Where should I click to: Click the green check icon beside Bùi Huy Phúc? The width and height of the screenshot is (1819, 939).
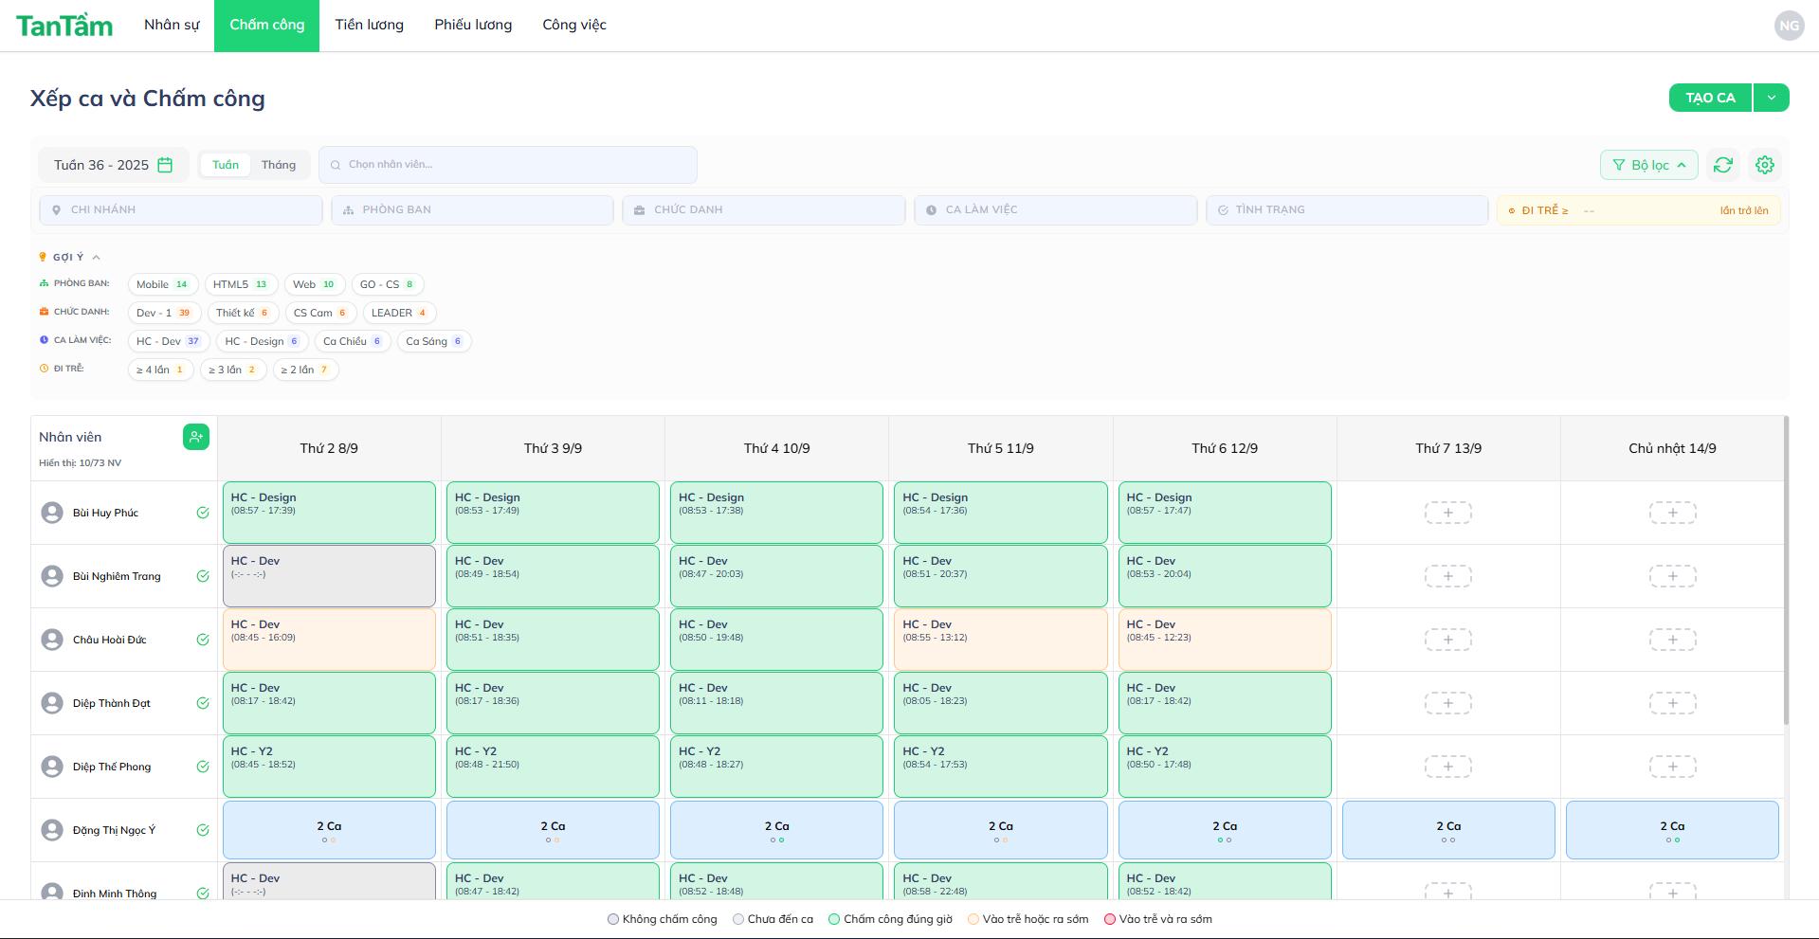coord(203,513)
